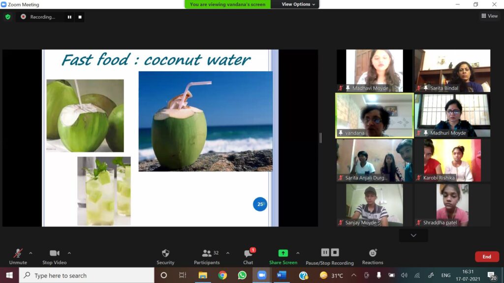Open File Explorer from taskbar

(203, 275)
